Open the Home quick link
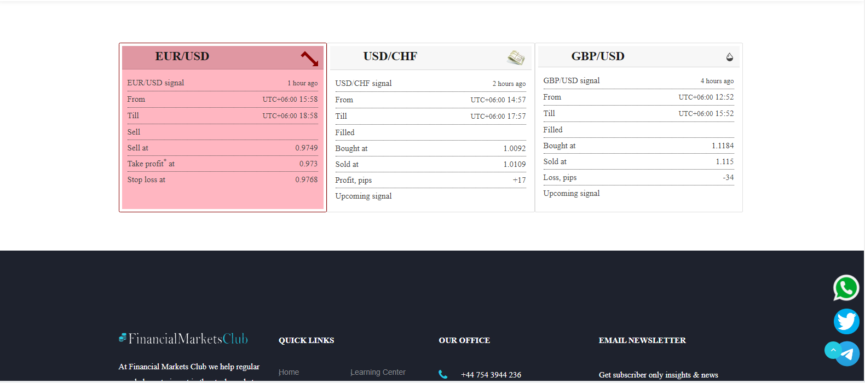The width and height of the screenshot is (865, 383). click(x=289, y=372)
